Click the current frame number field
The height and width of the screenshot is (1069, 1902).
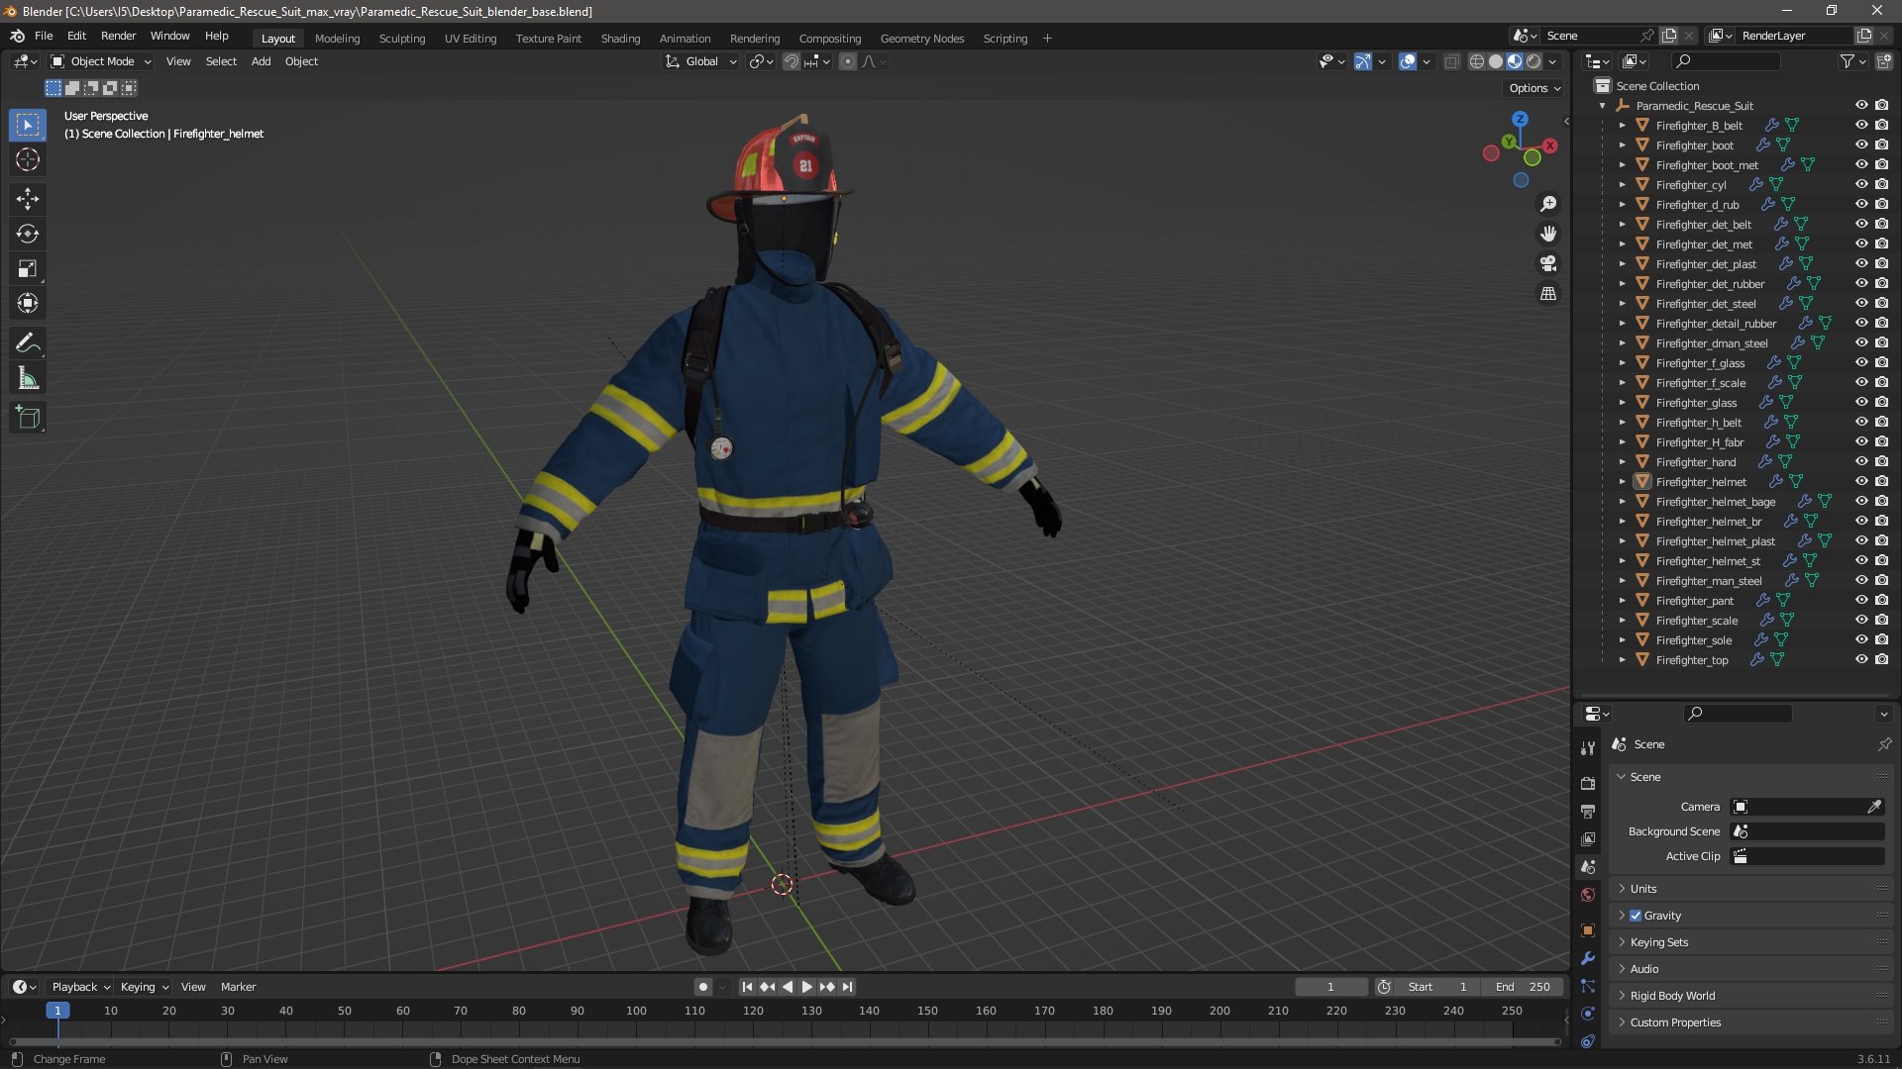tap(1330, 987)
